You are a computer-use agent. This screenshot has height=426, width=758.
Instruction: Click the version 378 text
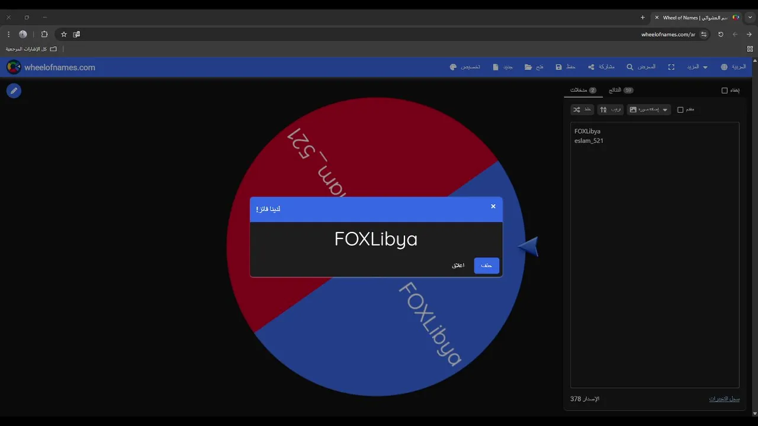584,399
